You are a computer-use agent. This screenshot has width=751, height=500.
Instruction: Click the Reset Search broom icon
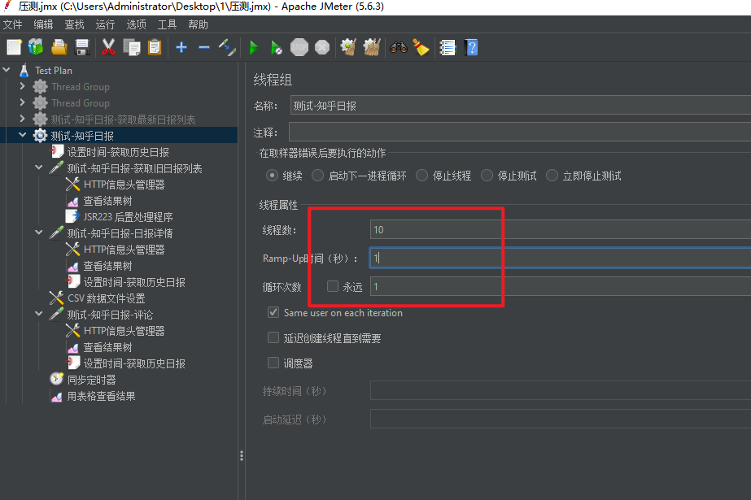click(421, 47)
